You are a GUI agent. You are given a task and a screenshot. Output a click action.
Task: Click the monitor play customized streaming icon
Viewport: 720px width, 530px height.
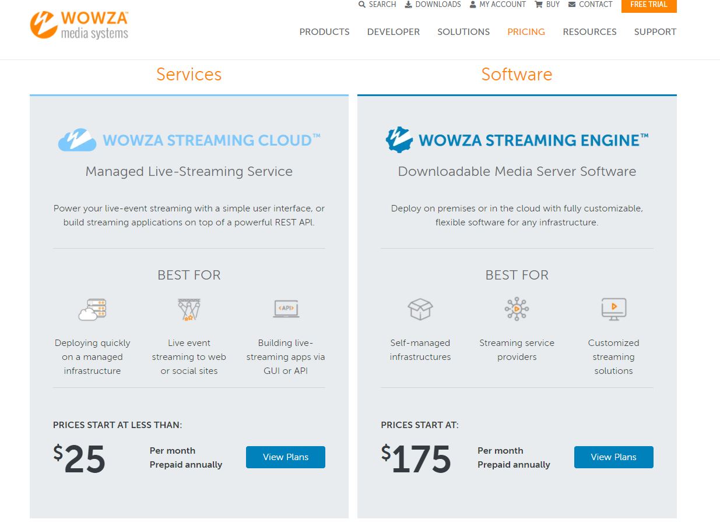(613, 309)
